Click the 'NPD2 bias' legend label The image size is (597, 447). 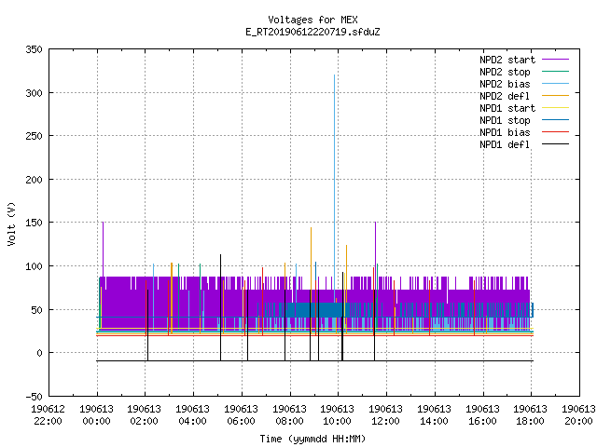click(505, 84)
